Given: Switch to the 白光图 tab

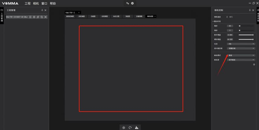Looking at the screenshot, I should [x=93, y=16].
